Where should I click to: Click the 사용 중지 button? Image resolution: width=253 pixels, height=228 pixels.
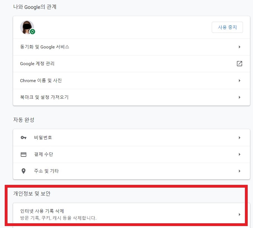pyautogui.click(x=227, y=27)
